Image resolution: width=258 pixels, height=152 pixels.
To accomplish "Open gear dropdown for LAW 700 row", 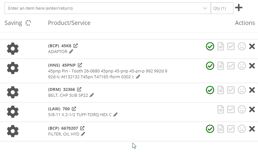I will 13,112.
